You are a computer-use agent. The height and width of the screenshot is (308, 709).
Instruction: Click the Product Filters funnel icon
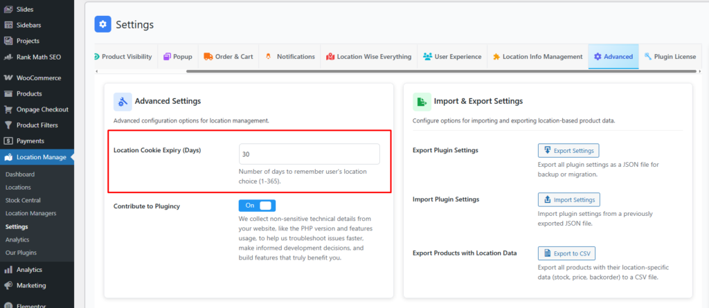click(x=8, y=125)
